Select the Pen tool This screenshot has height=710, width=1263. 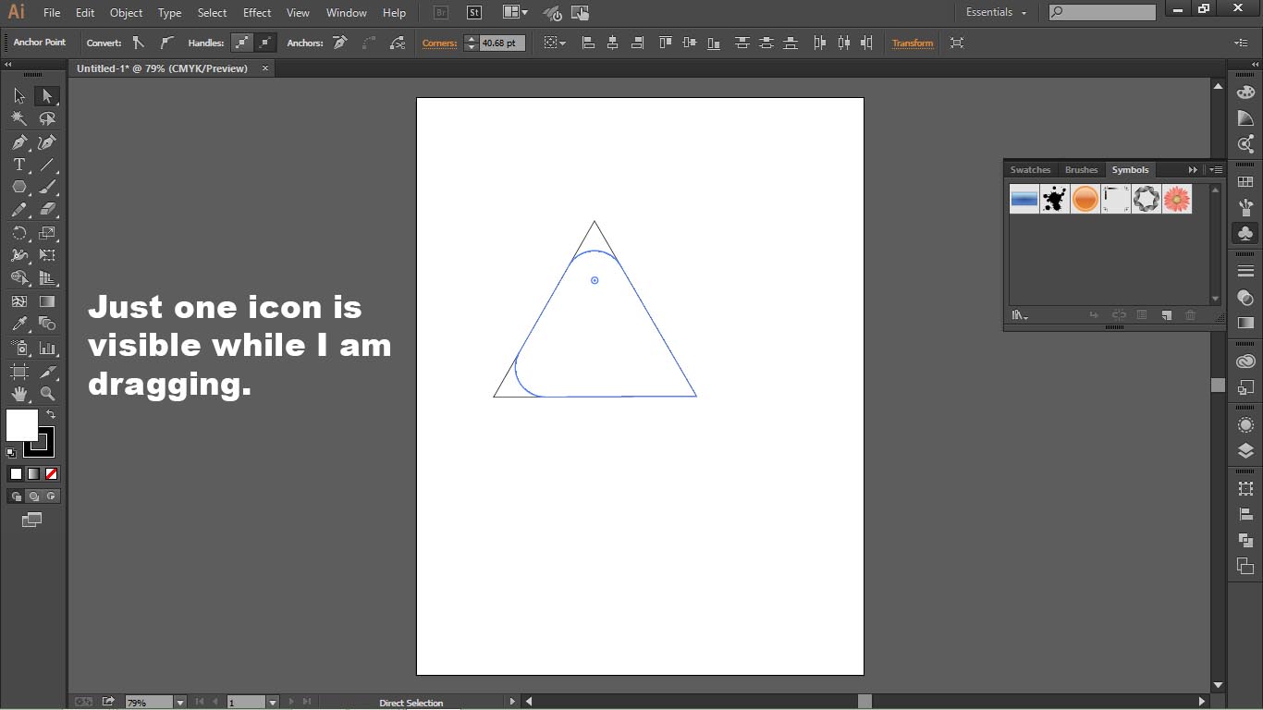(x=19, y=142)
